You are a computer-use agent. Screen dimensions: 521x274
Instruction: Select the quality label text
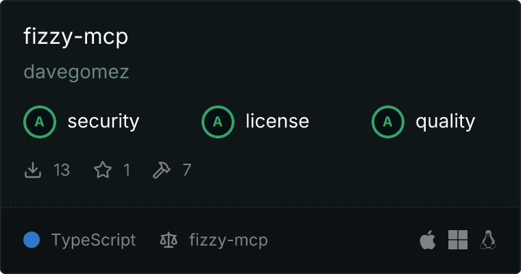tap(445, 121)
